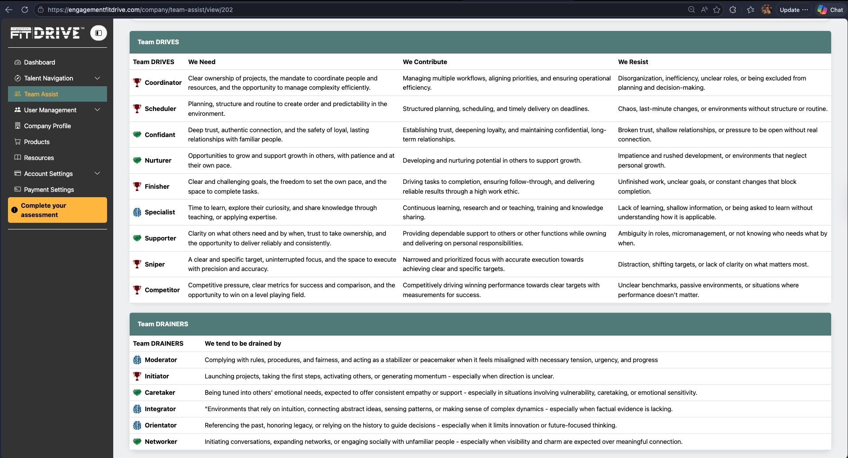Screen dimensions: 848x458
Task: Click the browser Update button
Action: click(794, 10)
